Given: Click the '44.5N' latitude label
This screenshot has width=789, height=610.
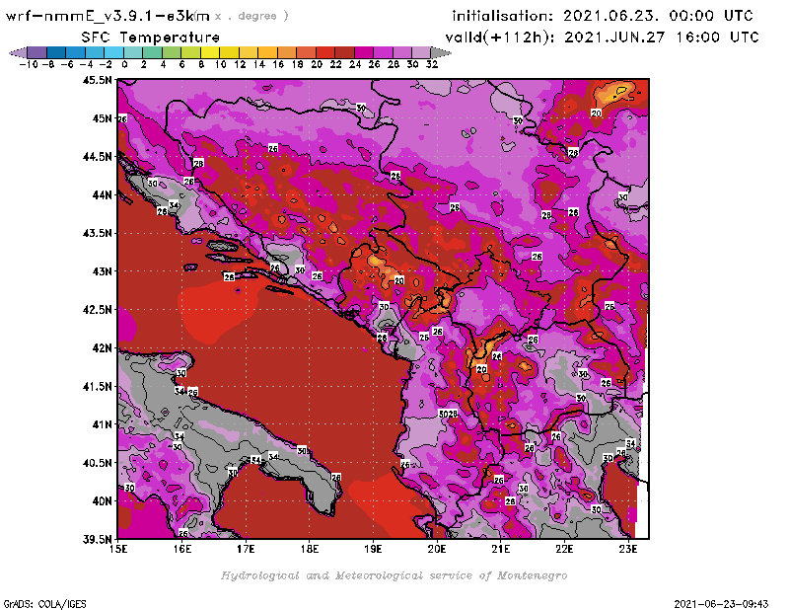Looking at the screenshot, I should pyautogui.click(x=97, y=157).
